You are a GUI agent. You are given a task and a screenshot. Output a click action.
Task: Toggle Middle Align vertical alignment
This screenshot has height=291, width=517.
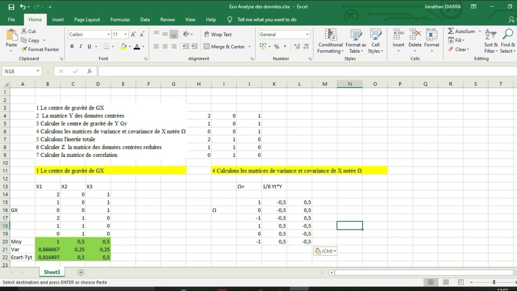point(165,34)
